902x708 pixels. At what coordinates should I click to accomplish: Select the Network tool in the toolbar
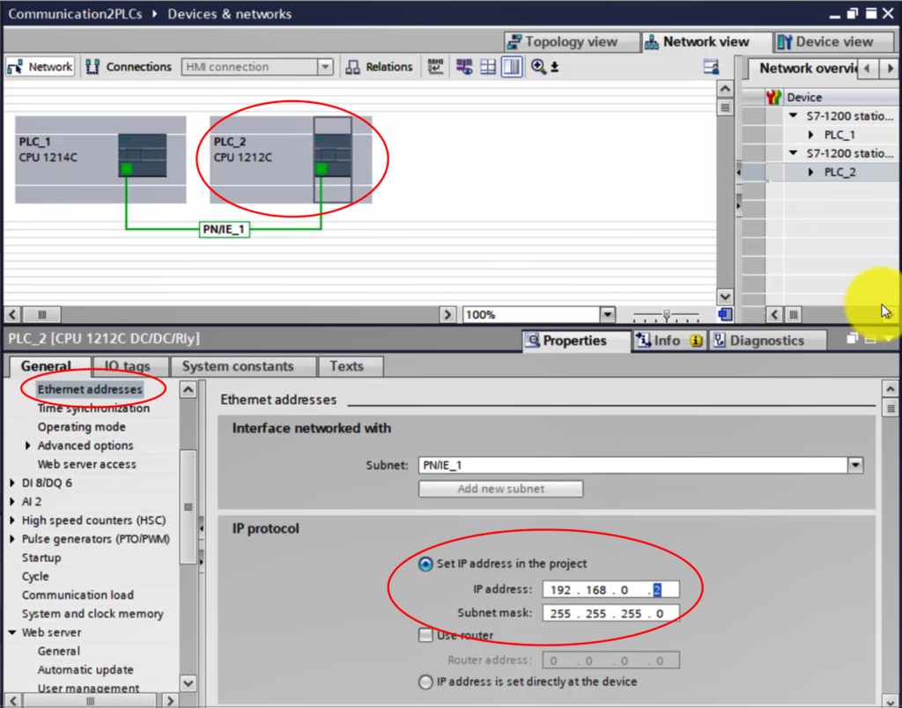coord(40,66)
